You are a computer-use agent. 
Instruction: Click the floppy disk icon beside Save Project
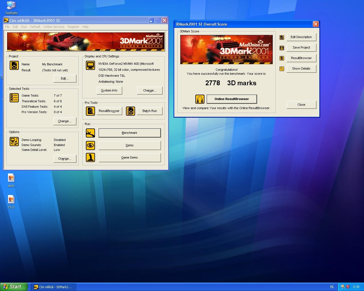pos(282,48)
